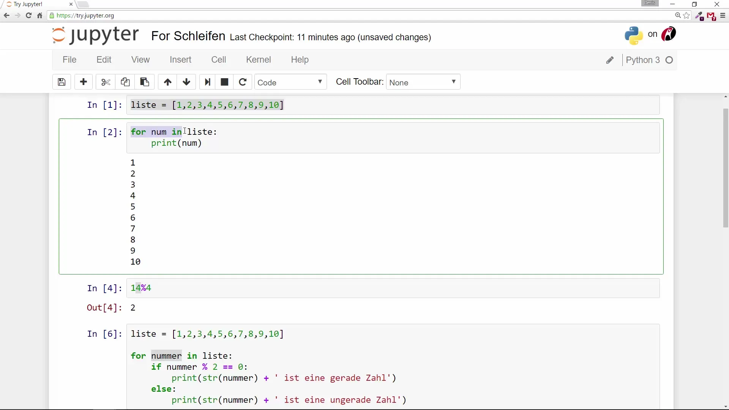The height and width of the screenshot is (410, 729).
Task: Move selected cell down arrow
Action: tap(186, 82)
